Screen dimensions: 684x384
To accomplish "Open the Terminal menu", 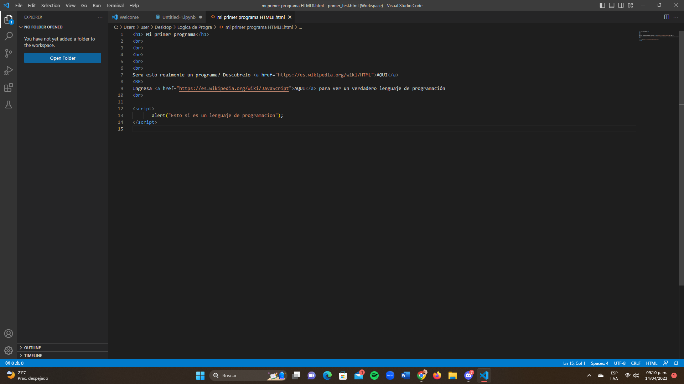I will point(115,5).
